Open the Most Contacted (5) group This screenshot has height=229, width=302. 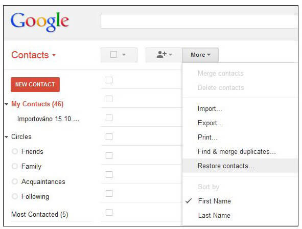tap(40, 214)
